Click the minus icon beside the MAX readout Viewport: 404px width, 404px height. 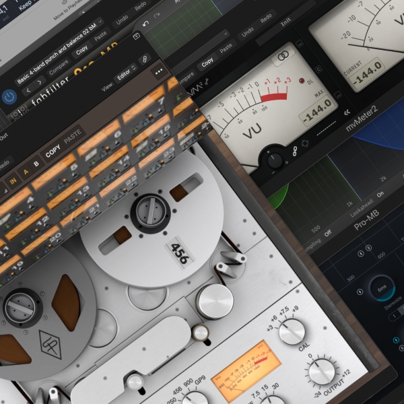[339, 94]
